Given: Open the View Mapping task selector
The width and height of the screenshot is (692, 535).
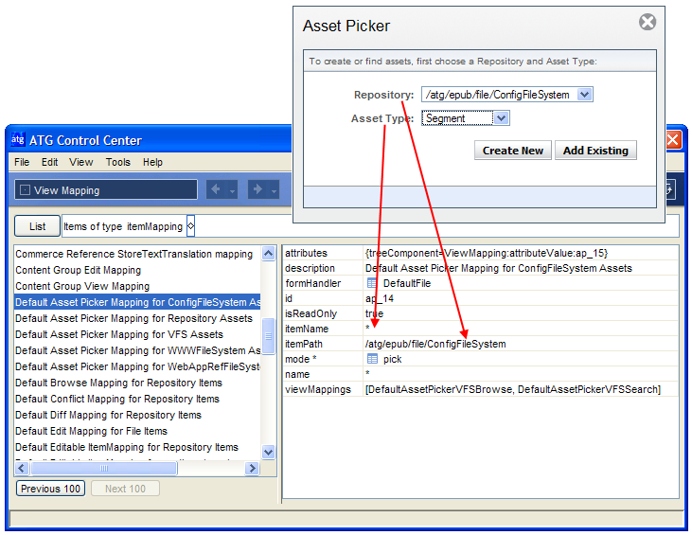Looking at the screenshot, I should tap(106, 189).
